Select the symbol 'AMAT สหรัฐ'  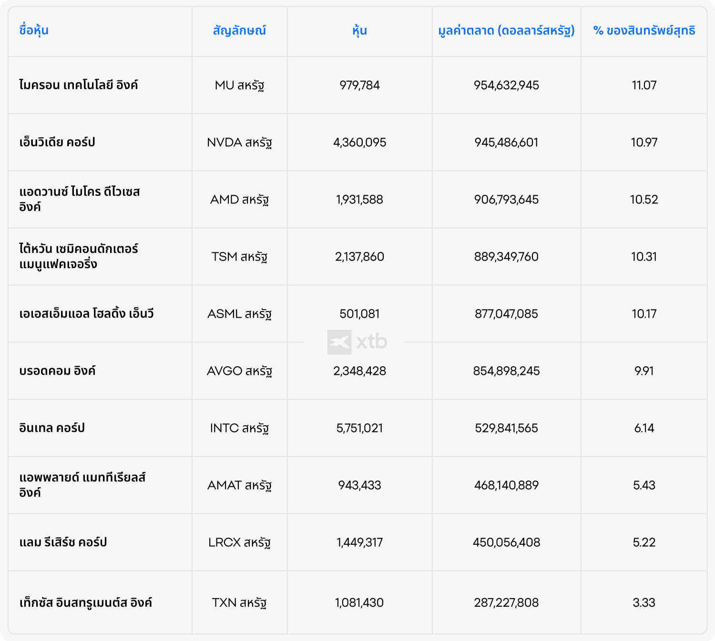pyautogui.click(x=239, y=485)
